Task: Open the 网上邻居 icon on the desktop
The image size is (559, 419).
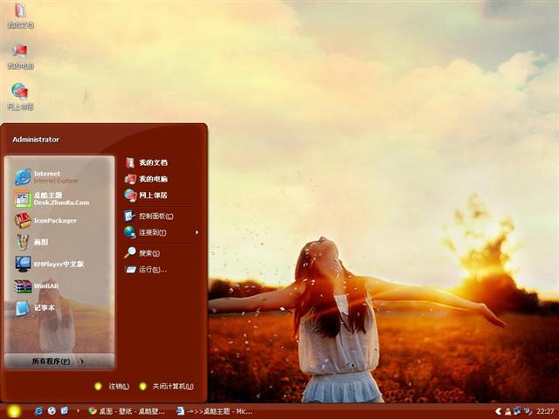Action: click(x=20, y=97)
